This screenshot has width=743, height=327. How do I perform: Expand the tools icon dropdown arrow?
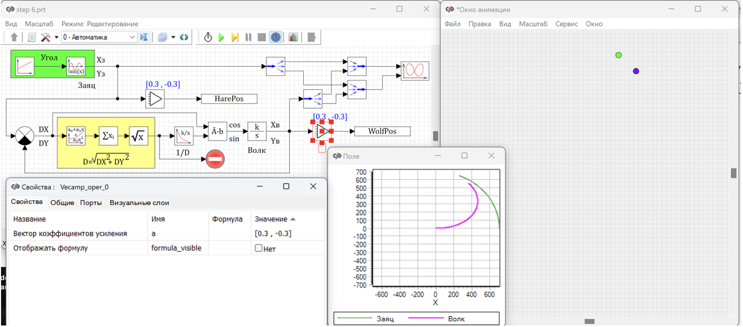tap(56, 37)
